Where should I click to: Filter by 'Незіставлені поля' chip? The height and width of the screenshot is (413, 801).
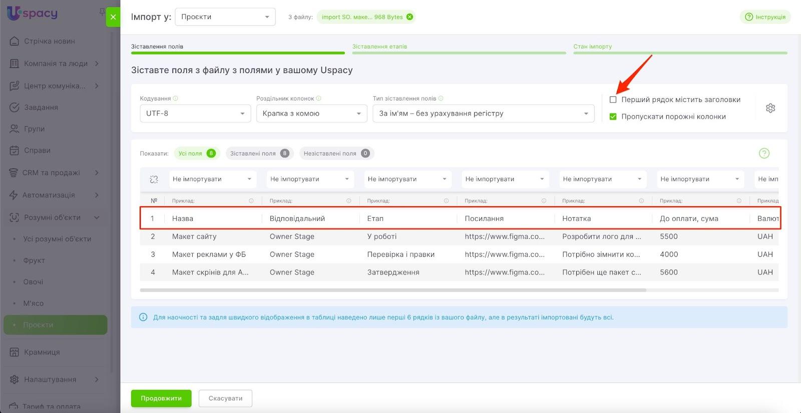tap(336, 154)
